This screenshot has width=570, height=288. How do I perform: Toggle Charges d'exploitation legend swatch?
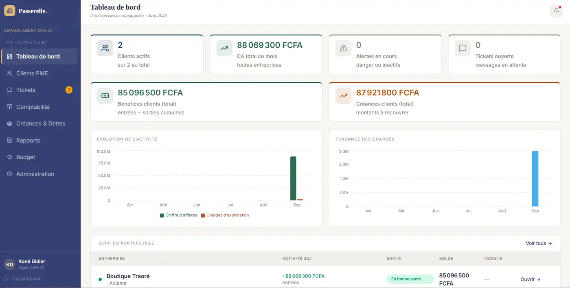pyautogui.click(x=203, y=215)
